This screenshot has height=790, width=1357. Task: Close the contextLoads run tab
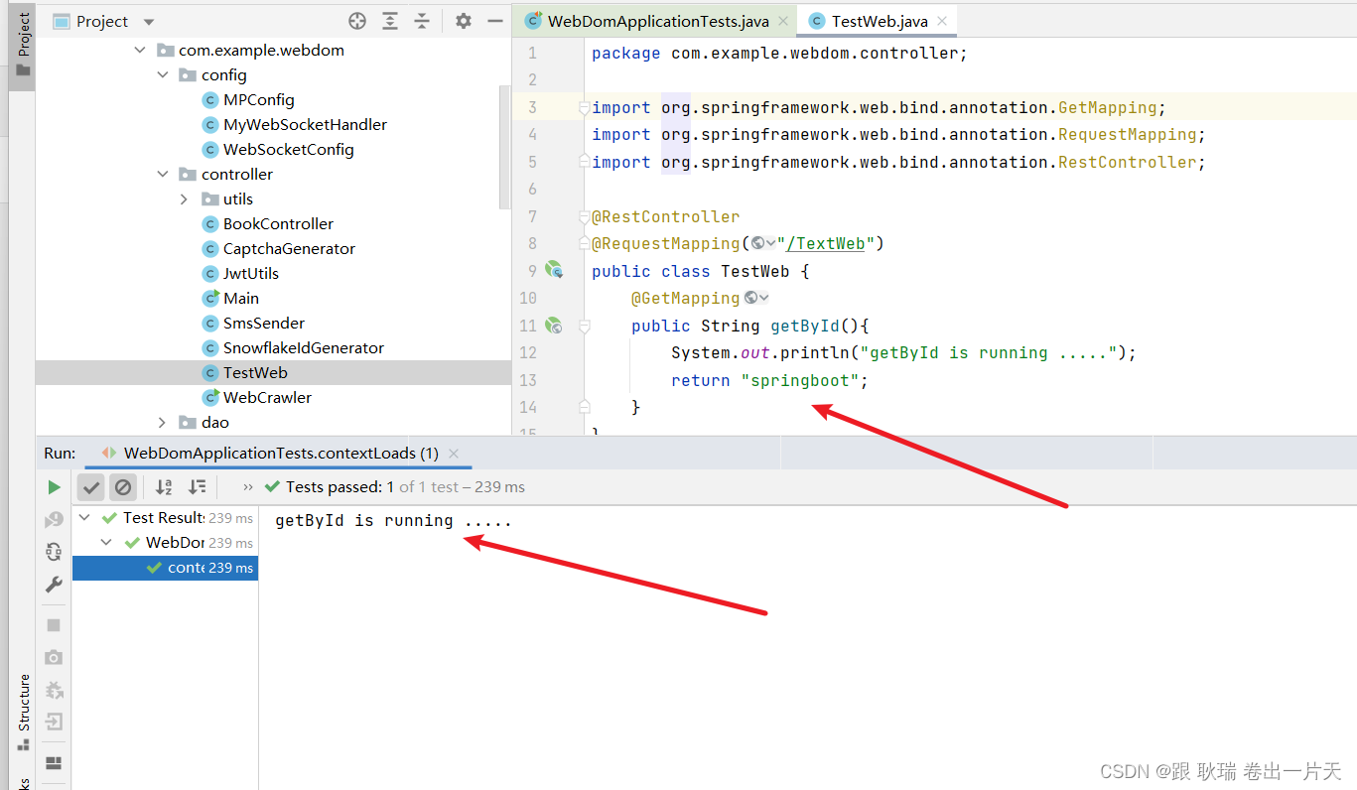pyautogui.click(x=454, y=454)
